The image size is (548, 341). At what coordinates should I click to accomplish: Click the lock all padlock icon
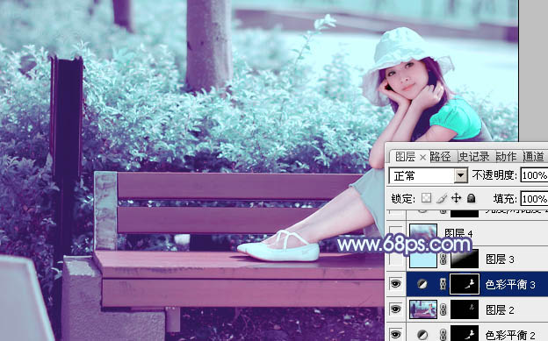coord(471,198)
